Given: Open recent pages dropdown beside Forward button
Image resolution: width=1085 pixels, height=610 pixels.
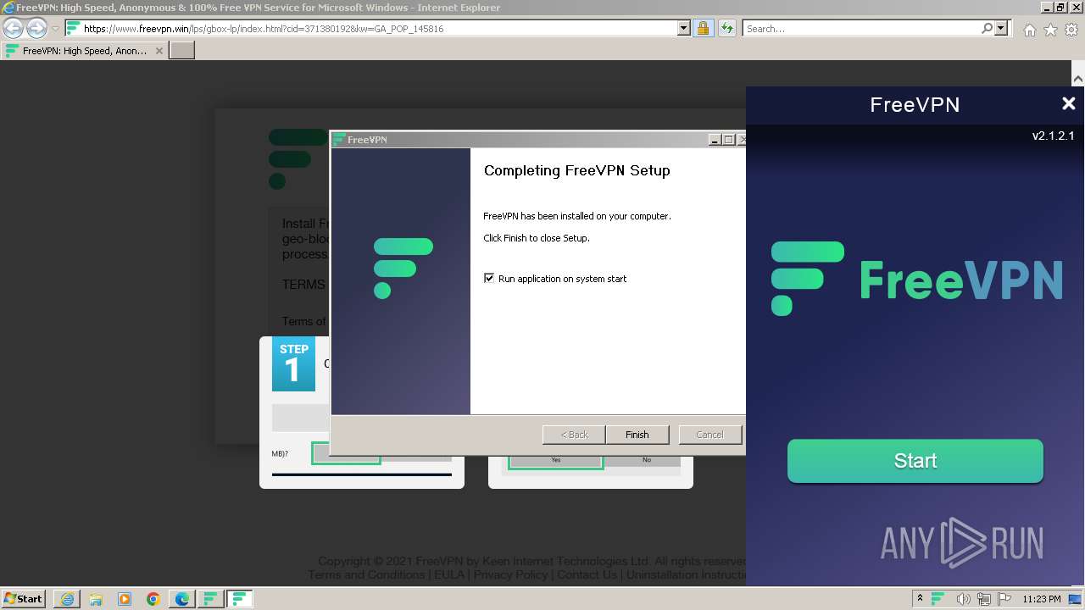Looking at the screenshot, I should 55,29.
